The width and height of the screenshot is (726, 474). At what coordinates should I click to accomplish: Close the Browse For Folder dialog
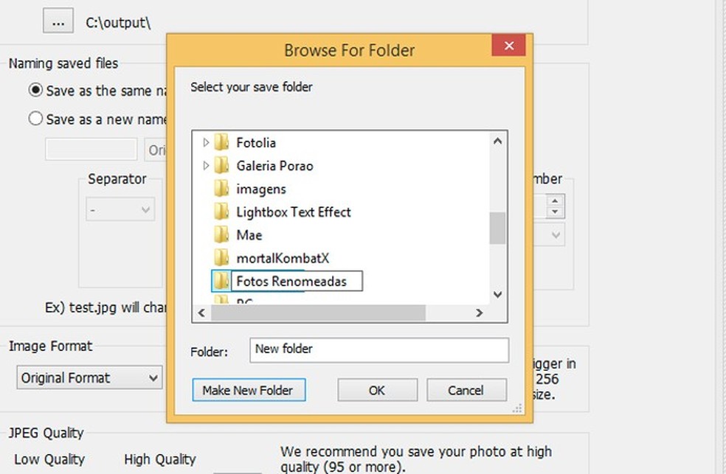coord(508,46)
